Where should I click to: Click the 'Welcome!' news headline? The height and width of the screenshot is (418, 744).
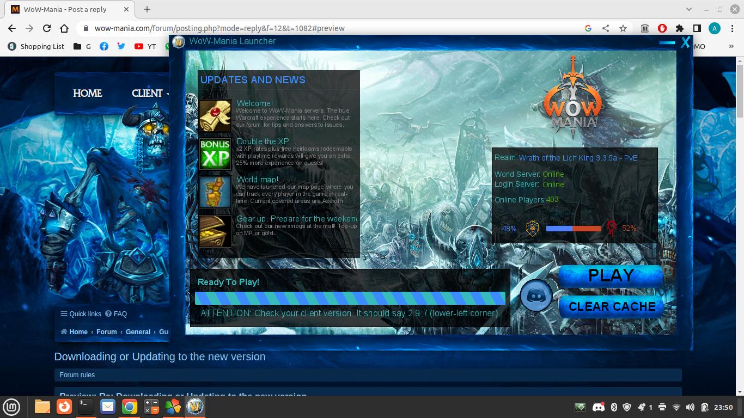[x=255, y=103]
